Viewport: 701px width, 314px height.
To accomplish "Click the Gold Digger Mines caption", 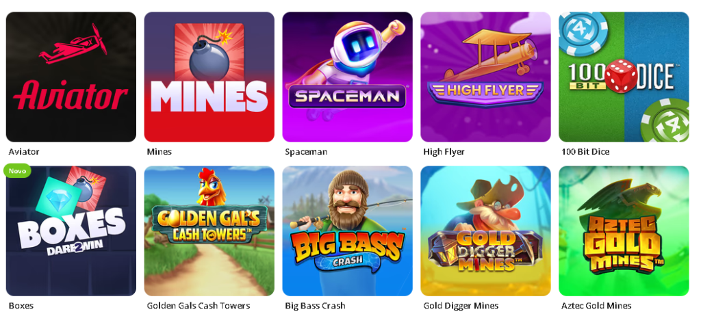I will [461, 306].
